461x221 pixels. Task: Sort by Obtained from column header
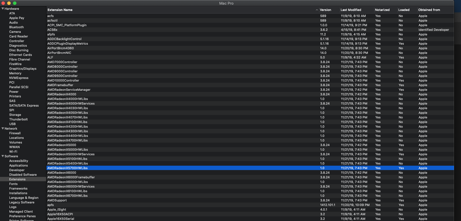(x=429, y=10)
